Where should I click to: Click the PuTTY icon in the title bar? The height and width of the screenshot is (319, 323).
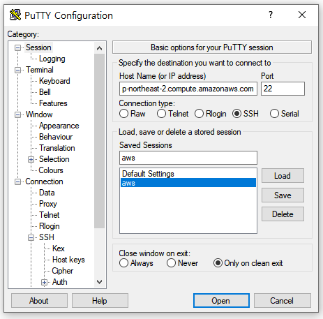(x=15, y=15)
